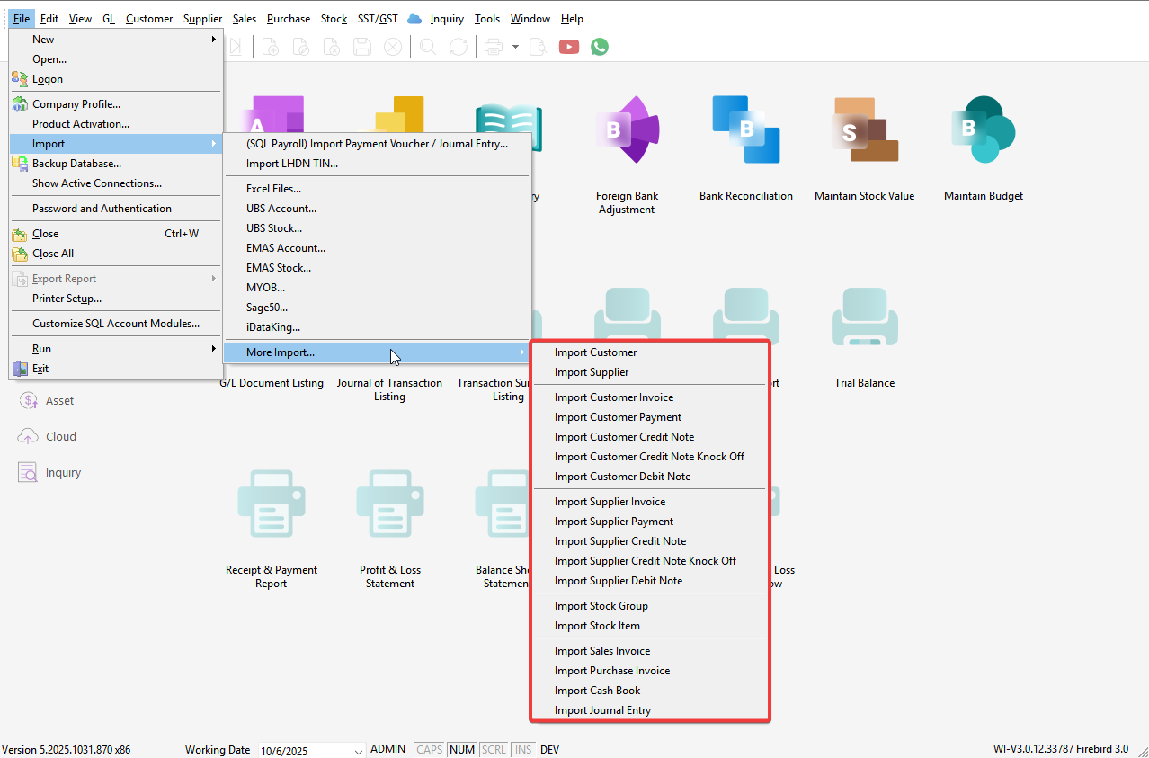The width and height of the screenshot is (1149, 758).
Task: Select UBS Account import entry
Action: tap(377, 209)
